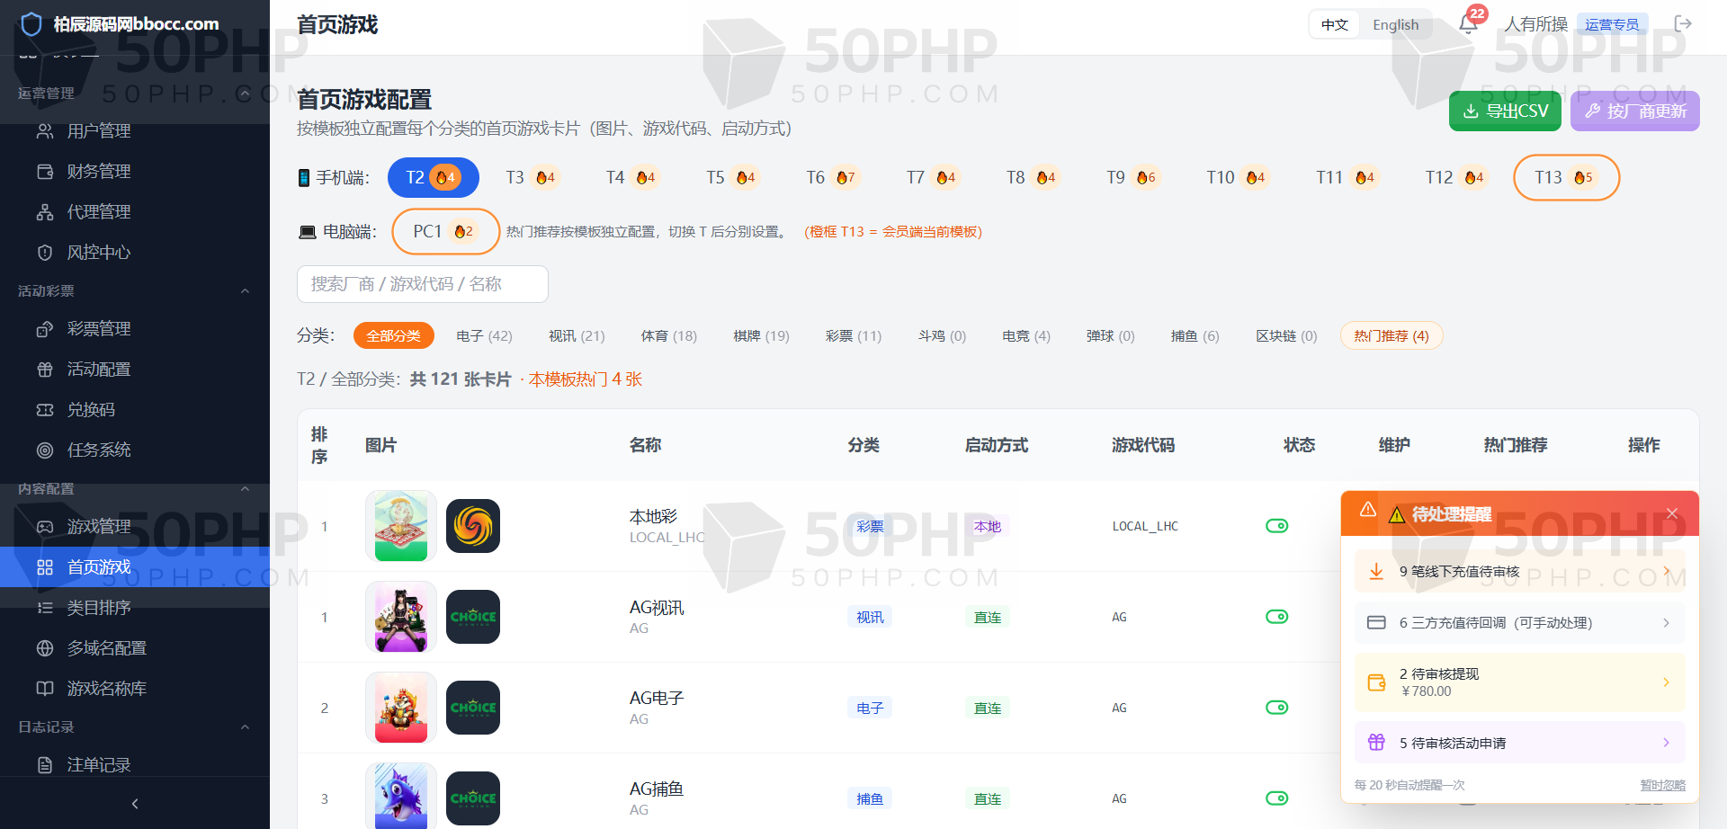Image resolution: width=1727 pixels, height=829 pixels.
Task: Open 游戏管理 in the sidebar
Action: pyautogui.click(x=135, y=526)
